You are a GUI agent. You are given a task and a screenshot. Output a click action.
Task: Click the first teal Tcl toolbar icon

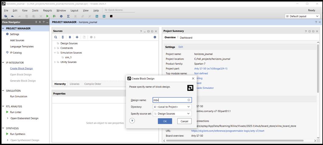[97, 16]
